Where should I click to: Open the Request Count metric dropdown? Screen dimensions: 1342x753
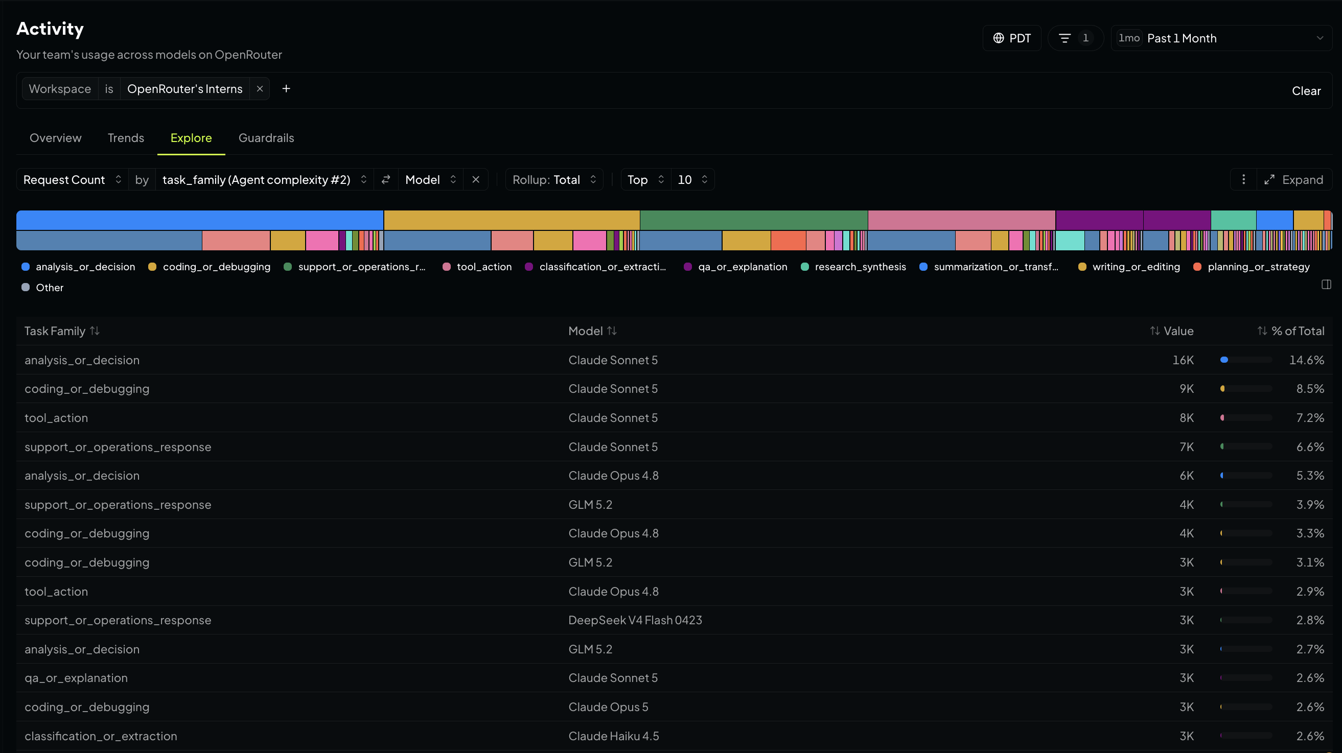(x=73, y=180)
